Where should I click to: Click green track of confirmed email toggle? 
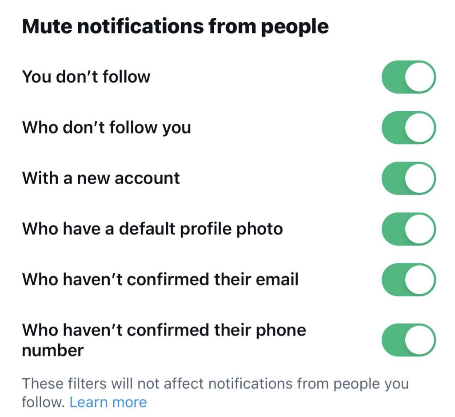tap(393, 279)
